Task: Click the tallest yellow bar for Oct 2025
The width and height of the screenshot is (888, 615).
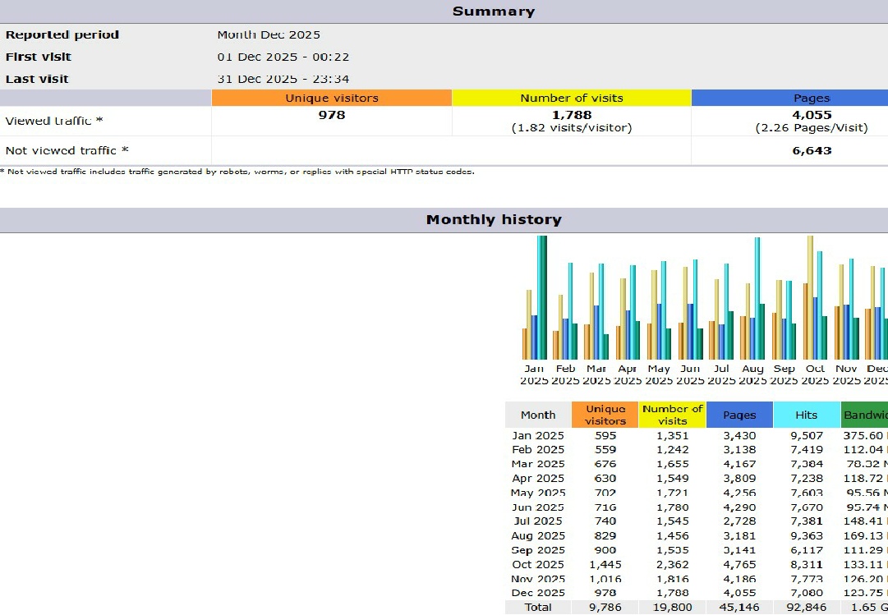Action: [x=810, y=297]
